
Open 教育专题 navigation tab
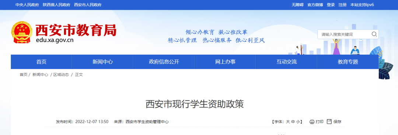348,62
